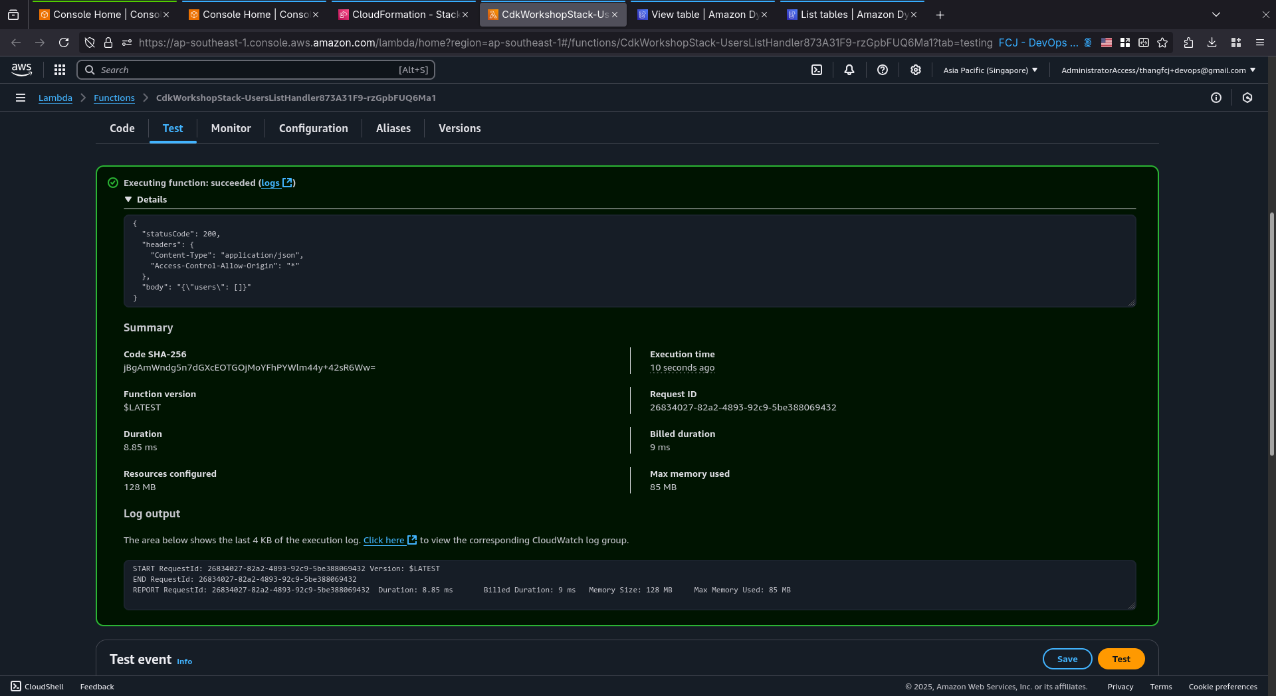Focus the AWS search box
The height and width of the screenshot is (696, 1276).
256,70
